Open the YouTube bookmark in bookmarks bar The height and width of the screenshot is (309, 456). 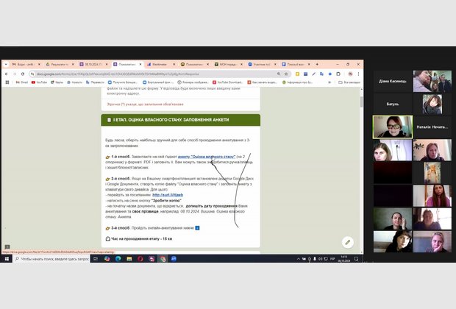point(40,82)
